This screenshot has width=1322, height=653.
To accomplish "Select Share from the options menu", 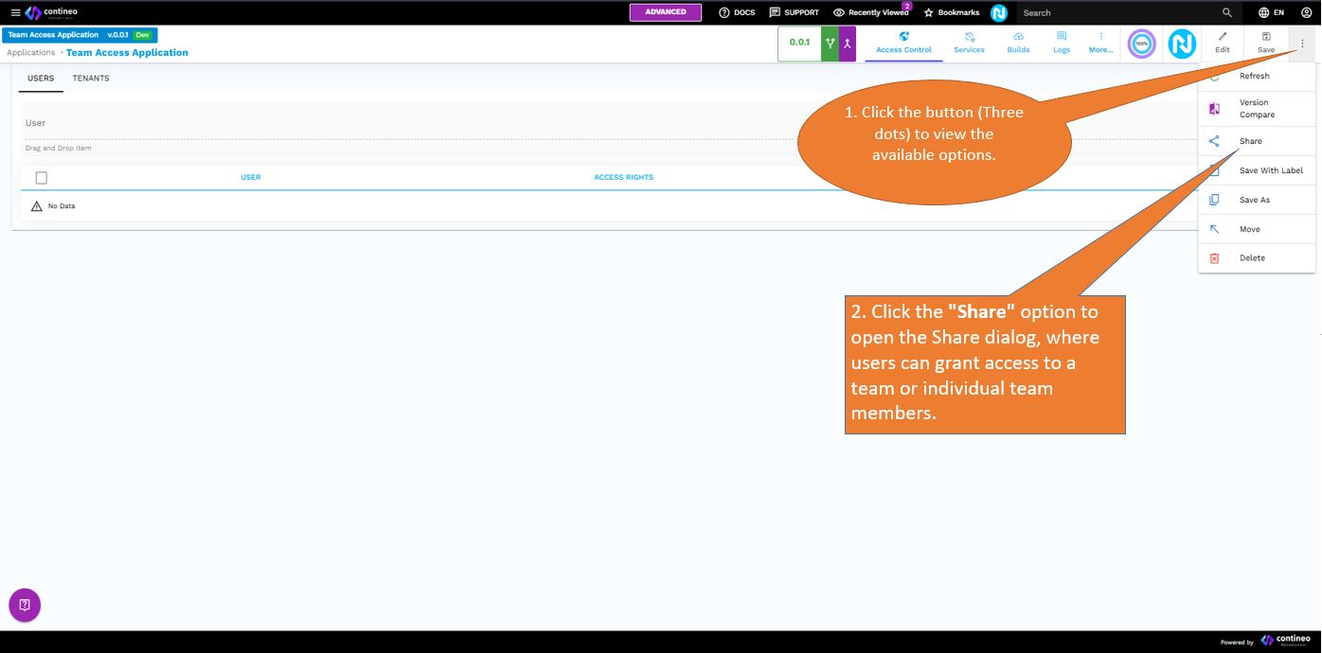I will coord(1250,141).
